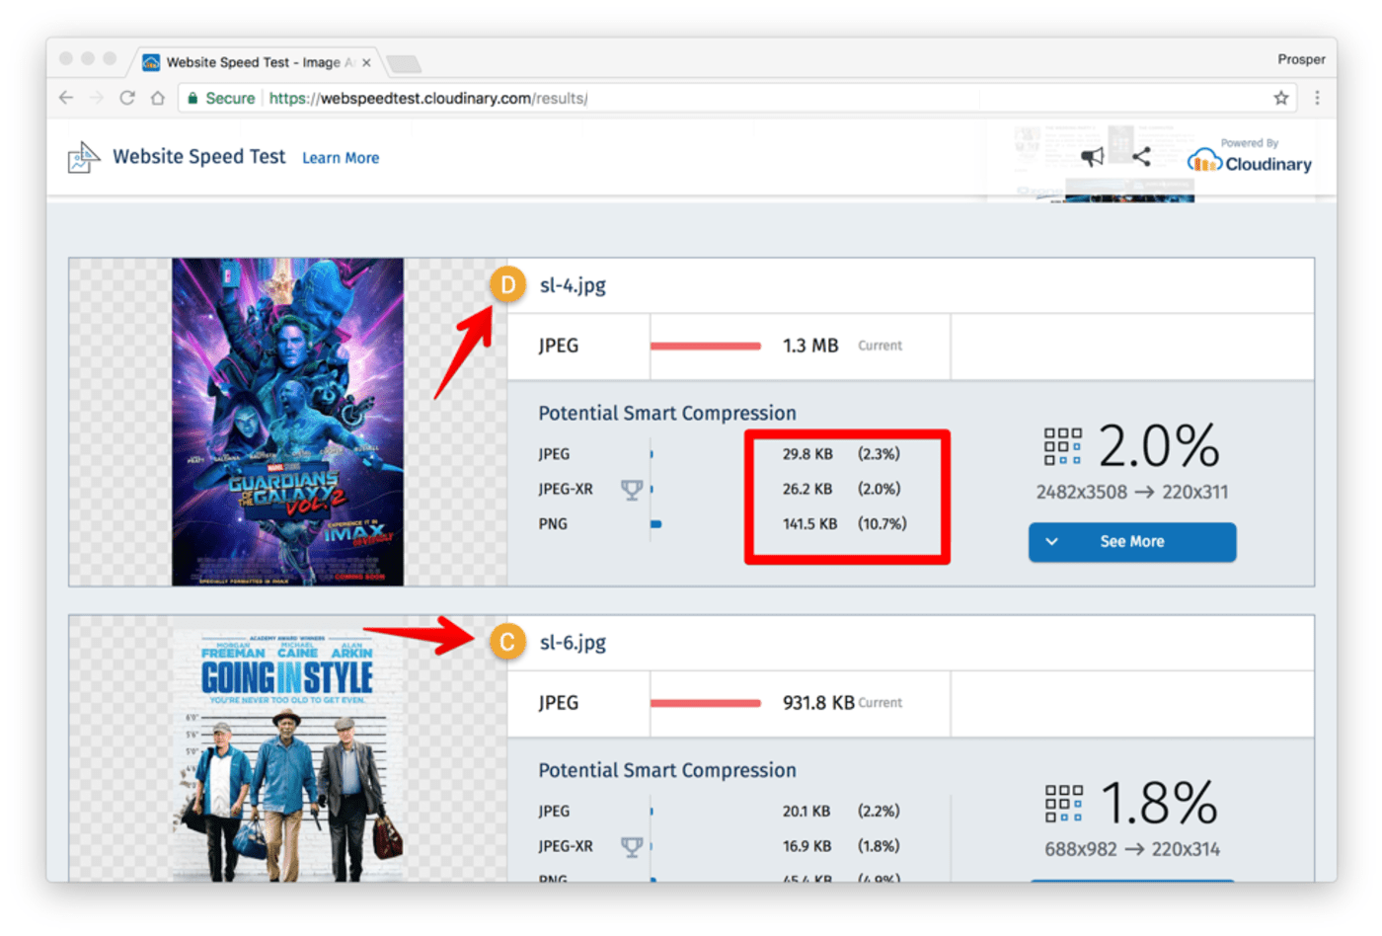
Task: Click the share icon in the header
Action: (x=1142, y=156)
